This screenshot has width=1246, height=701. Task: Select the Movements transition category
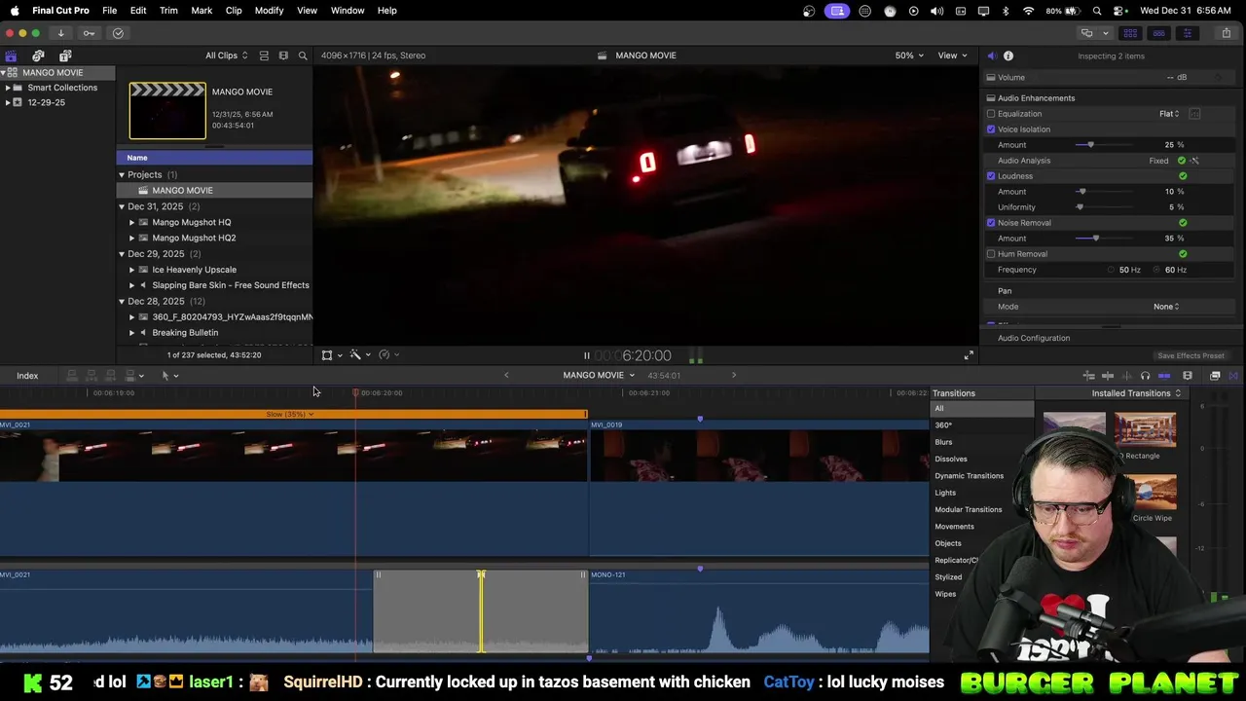click(954, 527)
